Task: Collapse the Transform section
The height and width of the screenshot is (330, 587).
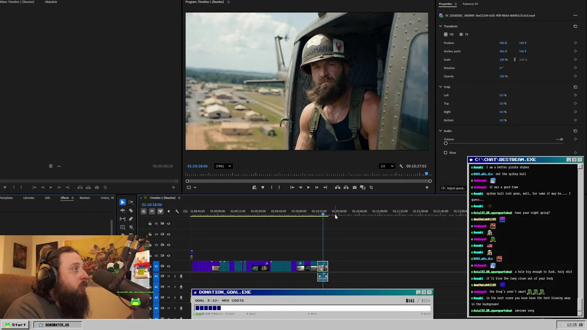Action: (441, 26)
